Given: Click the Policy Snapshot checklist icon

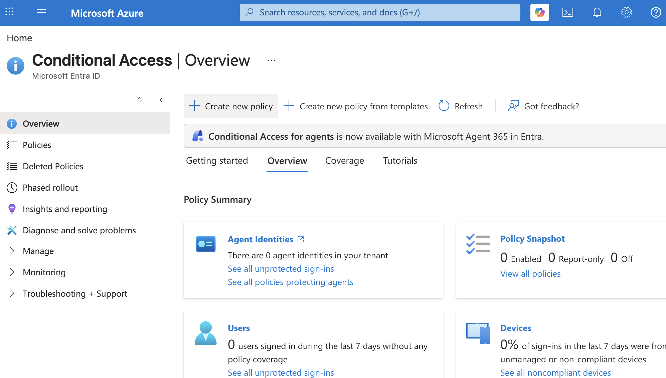Looking at the screenshot, I should point(478,244).
